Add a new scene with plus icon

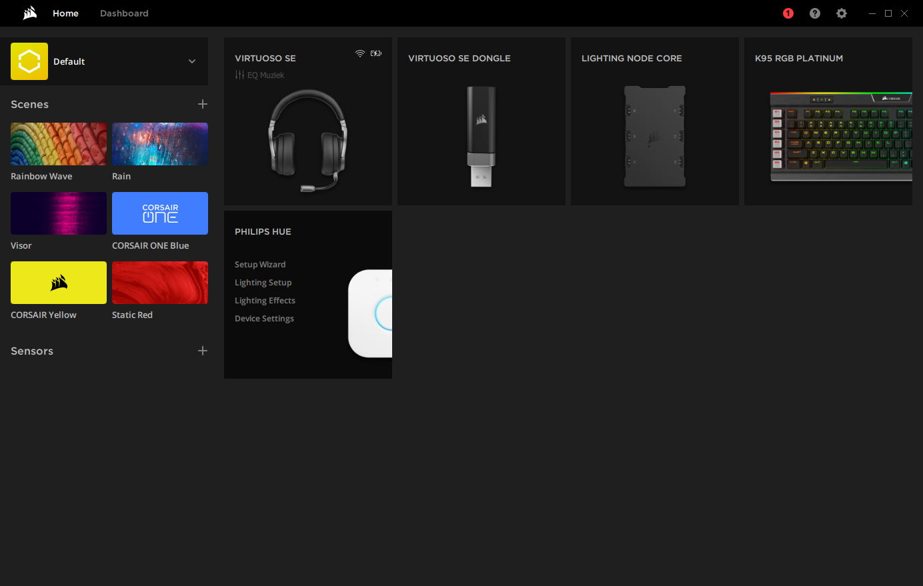tap(203, 104)
